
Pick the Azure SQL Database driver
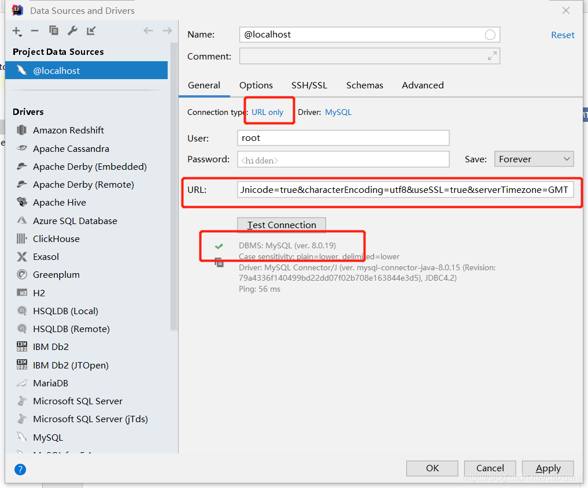click(75, 221)
